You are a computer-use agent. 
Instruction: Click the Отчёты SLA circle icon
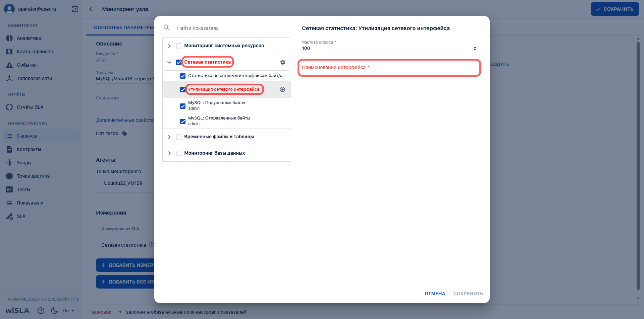coord(9,107)
